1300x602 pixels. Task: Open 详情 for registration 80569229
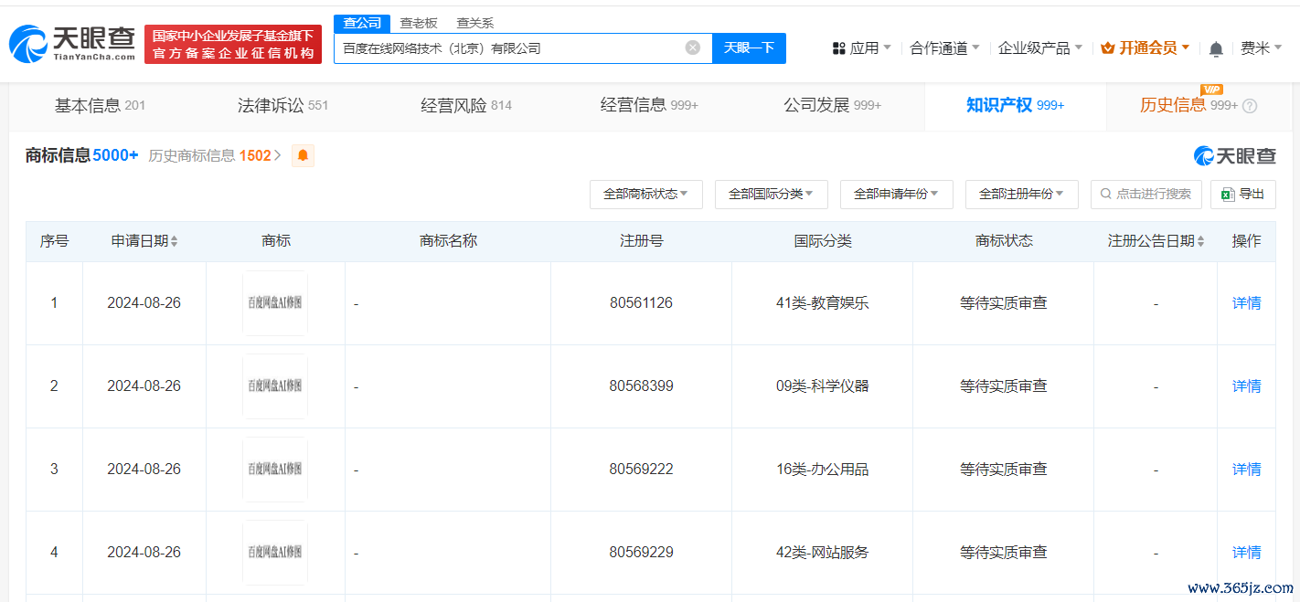pos(1247,553)
